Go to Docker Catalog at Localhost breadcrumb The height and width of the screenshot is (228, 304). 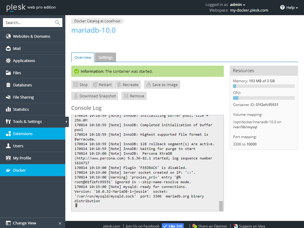coord(97,21)
